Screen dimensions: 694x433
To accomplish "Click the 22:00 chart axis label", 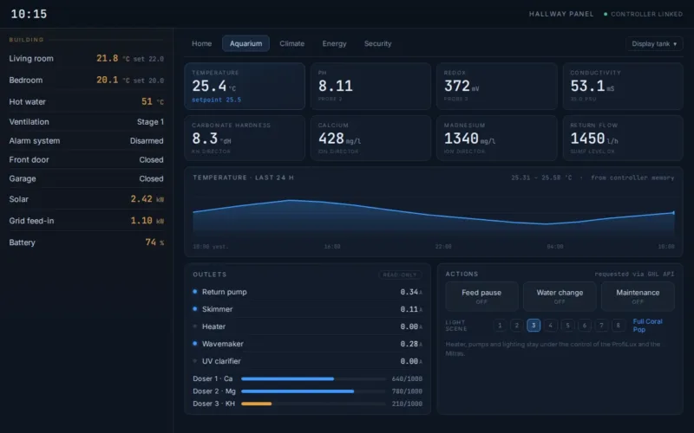I will (443, 247).
